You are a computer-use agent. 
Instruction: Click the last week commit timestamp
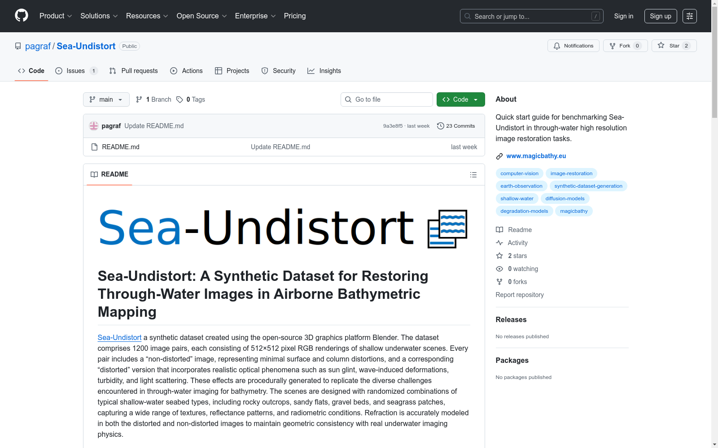[x=418, y=126]
